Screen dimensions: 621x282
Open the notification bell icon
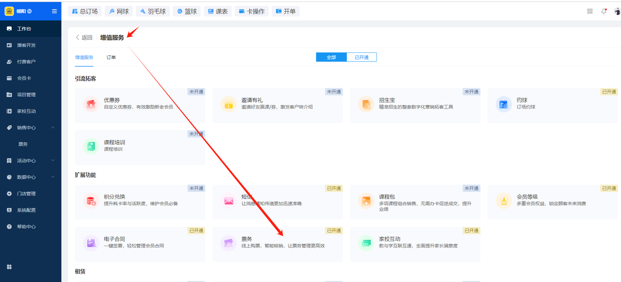604,11
